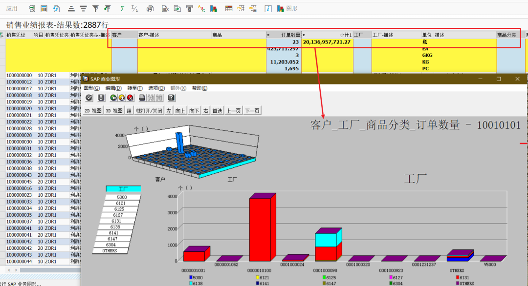Open the print preview icon
528x286 pixels.
(150, 9)
